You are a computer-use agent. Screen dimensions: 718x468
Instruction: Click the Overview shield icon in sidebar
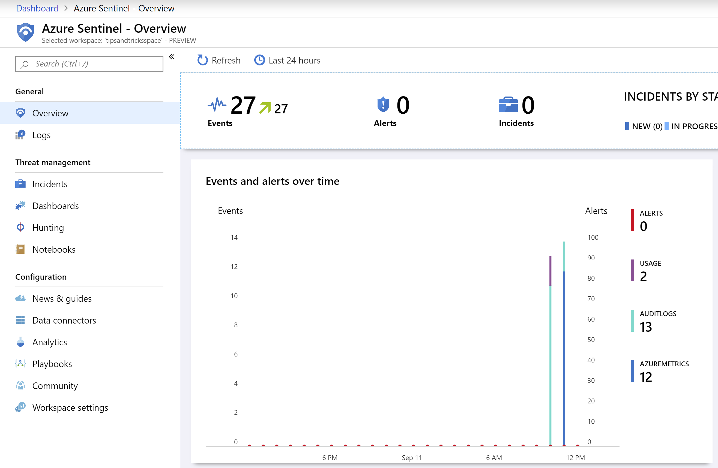[20, 113]
